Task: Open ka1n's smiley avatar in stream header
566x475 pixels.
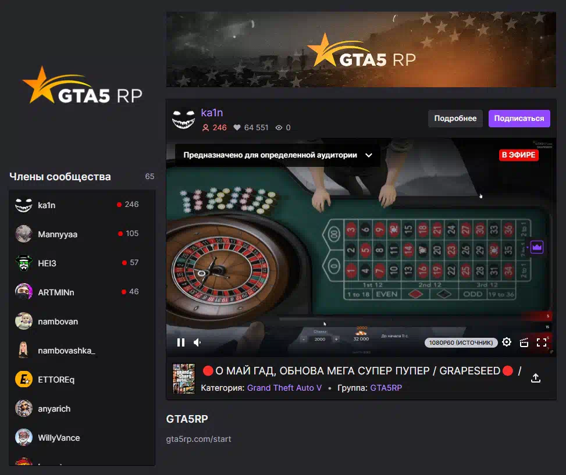Action: 183,119
